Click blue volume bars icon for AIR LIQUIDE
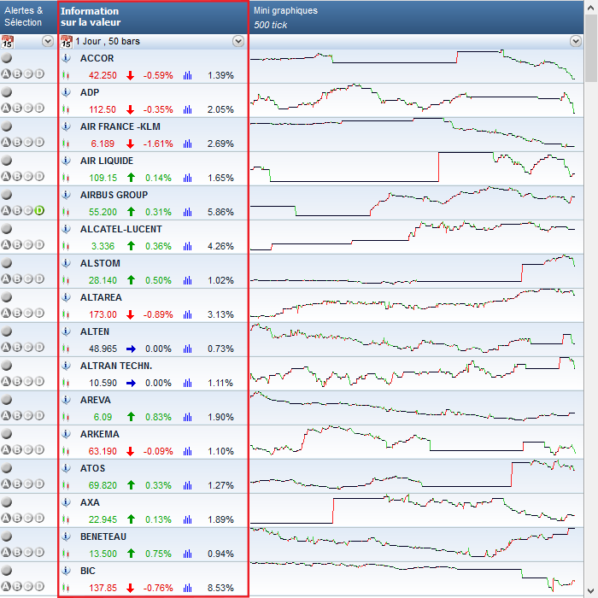Viewport: 598px width, 598px height. tap(187, 178)
